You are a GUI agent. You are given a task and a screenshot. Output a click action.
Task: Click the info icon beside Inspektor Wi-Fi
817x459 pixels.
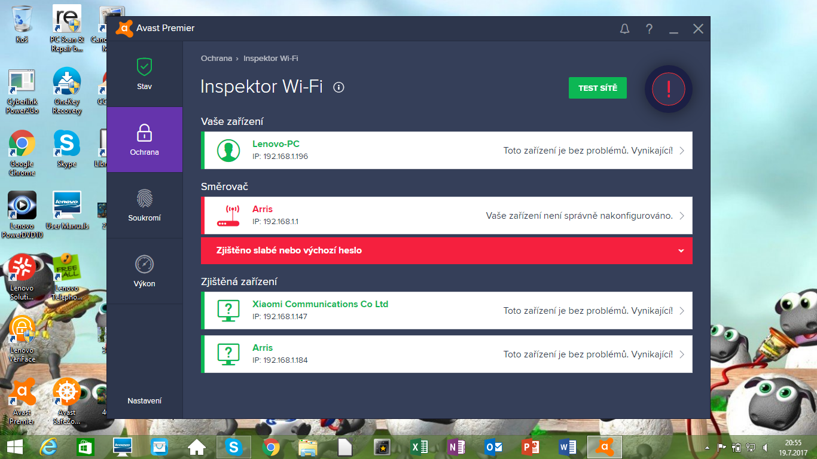pos(339,87)
